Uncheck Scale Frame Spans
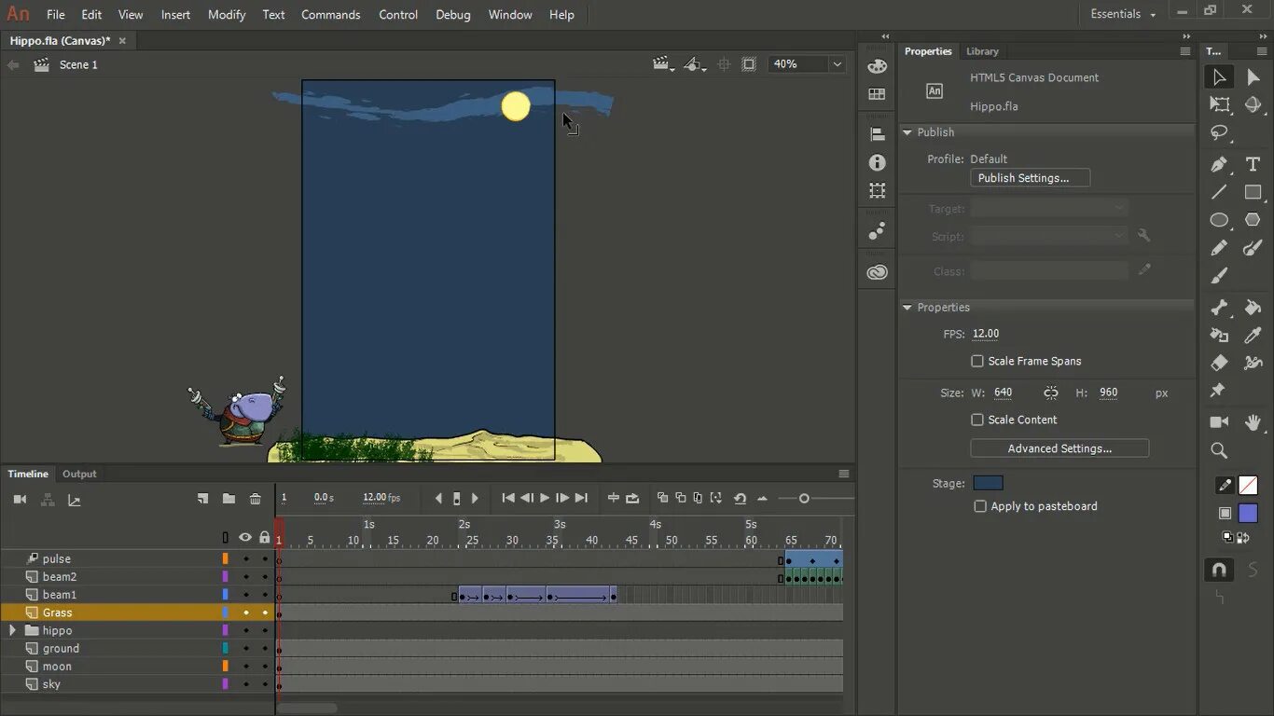 pyautogui.click(x=977, y=361)
